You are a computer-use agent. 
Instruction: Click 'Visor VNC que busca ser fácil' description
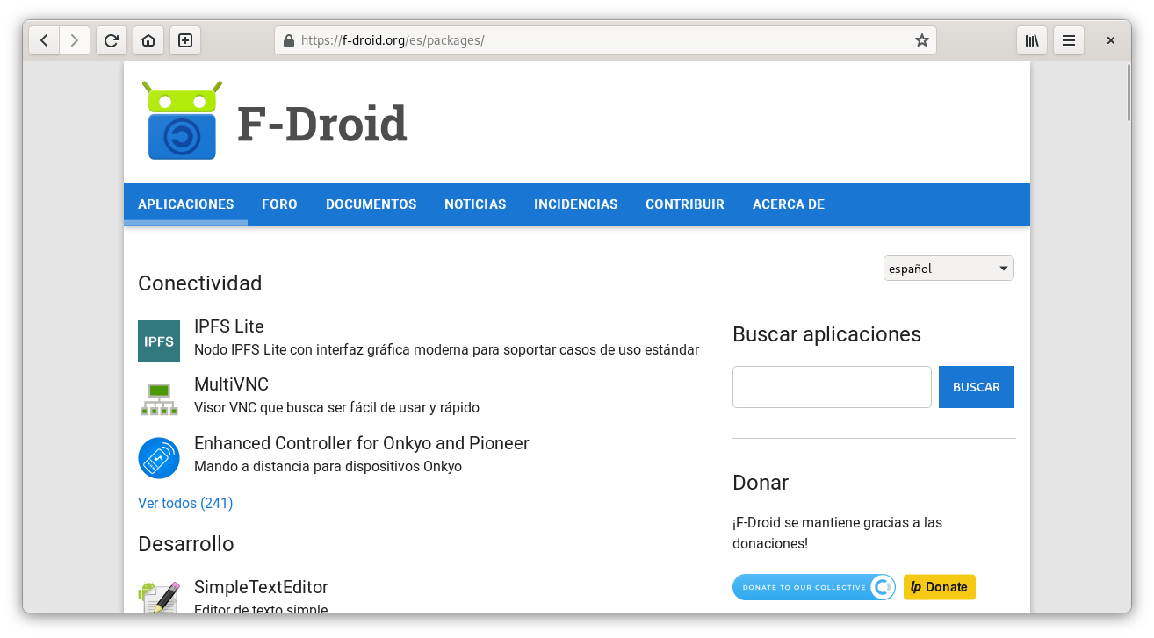(x=336, y=408)
